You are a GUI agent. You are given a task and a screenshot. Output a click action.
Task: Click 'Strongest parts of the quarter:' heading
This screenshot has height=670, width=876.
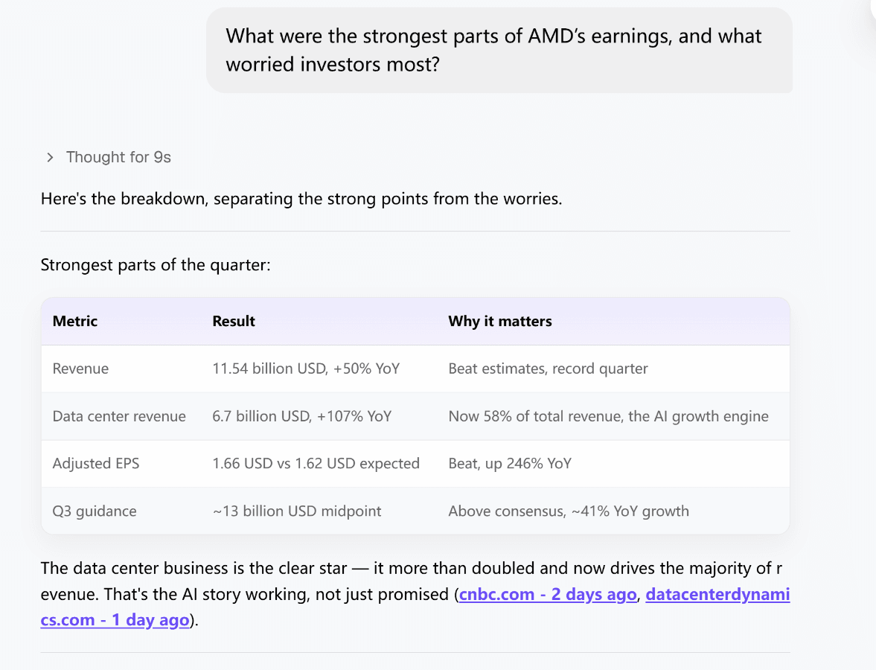click(x=156, y=265)
